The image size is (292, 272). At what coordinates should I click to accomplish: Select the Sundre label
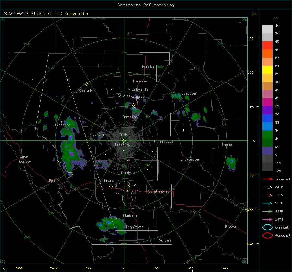tap(98, 134)
